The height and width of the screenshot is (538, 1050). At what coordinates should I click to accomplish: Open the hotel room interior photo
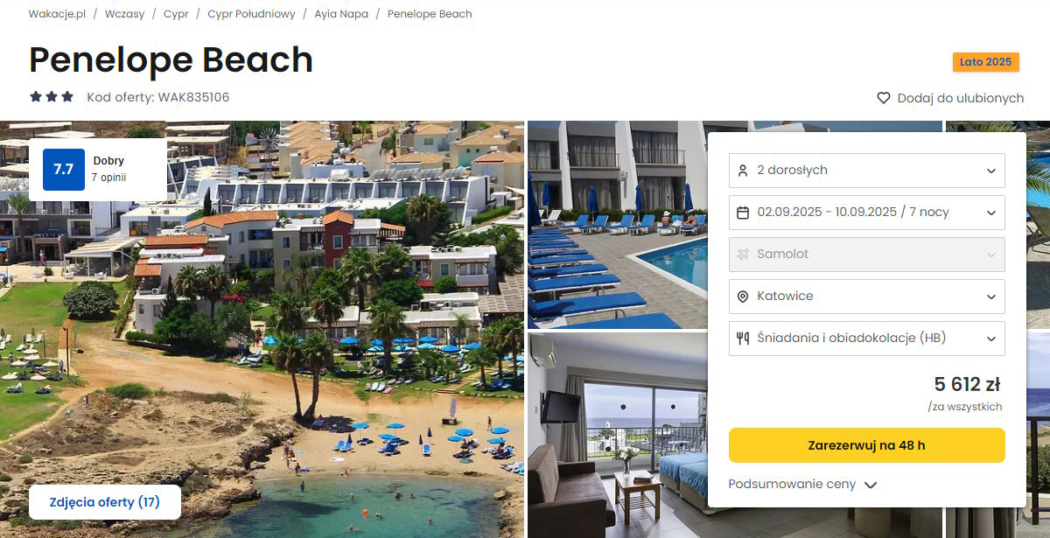tap(618, 435)
